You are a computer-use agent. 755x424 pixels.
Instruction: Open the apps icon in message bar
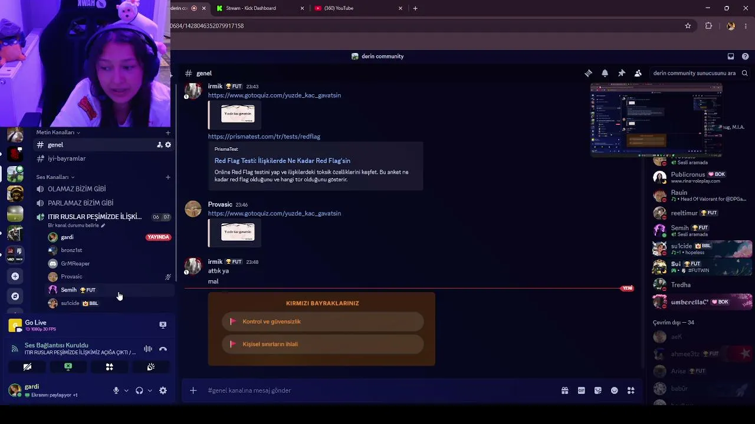[631, 390]
